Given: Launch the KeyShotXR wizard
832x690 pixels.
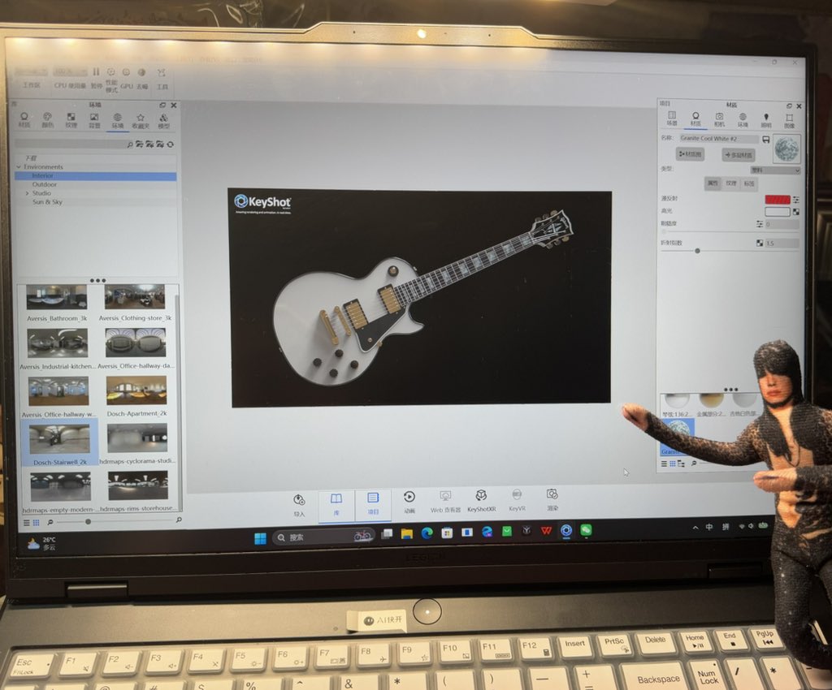Looking at the screenshot, I should 481,501.
